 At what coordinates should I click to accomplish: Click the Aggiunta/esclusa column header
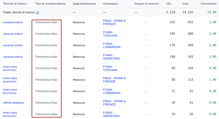[84, 4]
